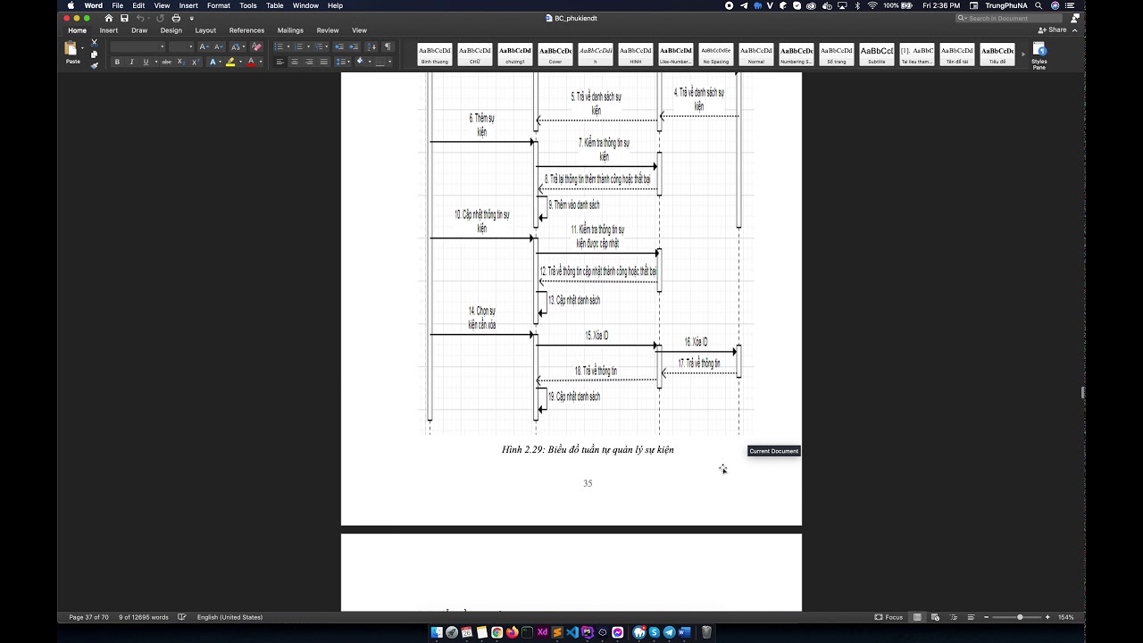The height and width of the screenshot is (643, 1143).
Task: Select the Format Painter brush
Action: (x=95, y=65)
